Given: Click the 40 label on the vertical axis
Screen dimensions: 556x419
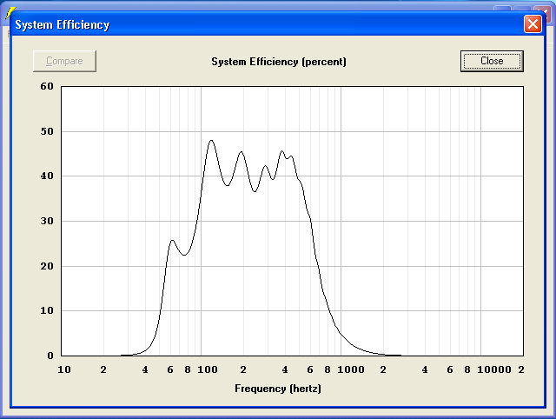Looking at the screenshot, I should click(x=47, y=176).
